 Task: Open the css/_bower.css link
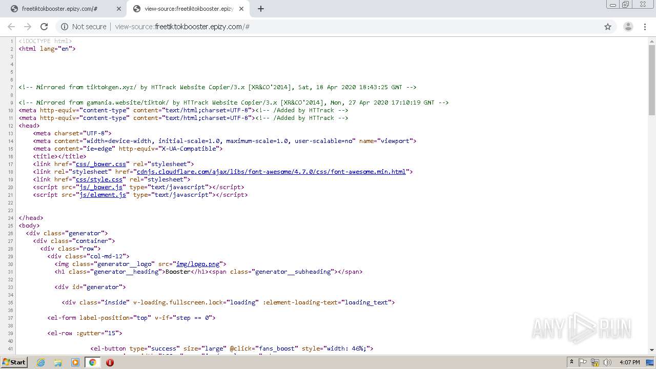pos(101,164)
